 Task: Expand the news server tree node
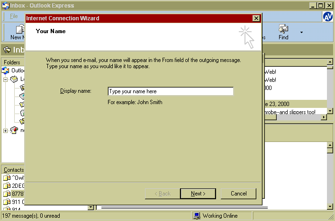pos(5,131)
